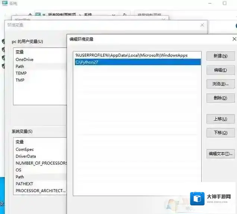Close the 编辑环境变量 dialog
237x214 pixels.
pyautogui.click(x=234, y=39)
